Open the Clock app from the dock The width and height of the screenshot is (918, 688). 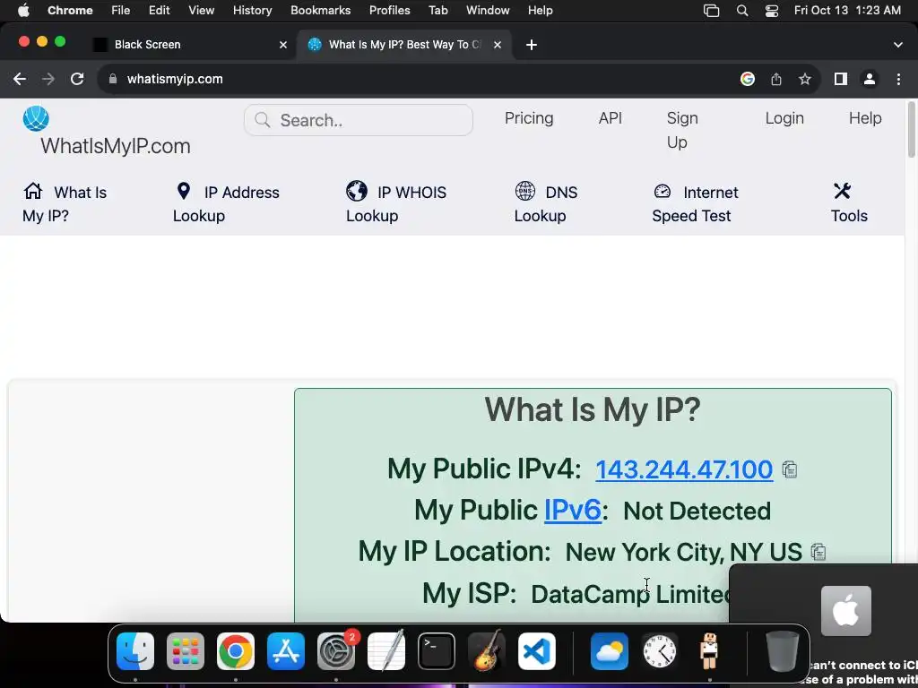pyautogui.click(x=660, y=651)
